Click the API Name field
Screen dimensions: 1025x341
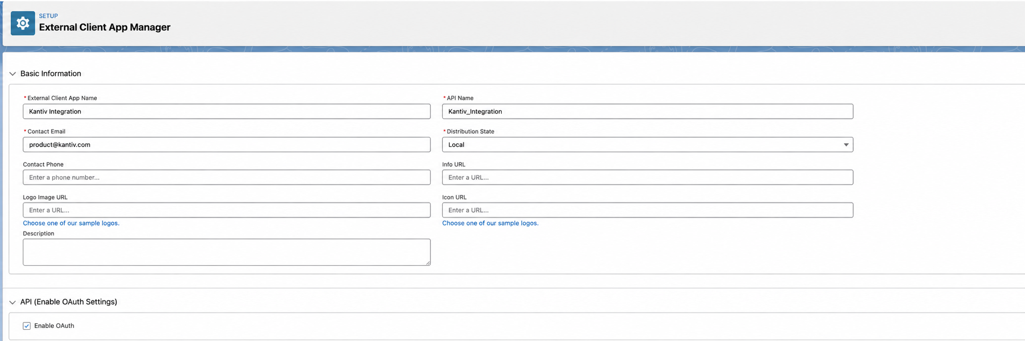pos(647,111)
